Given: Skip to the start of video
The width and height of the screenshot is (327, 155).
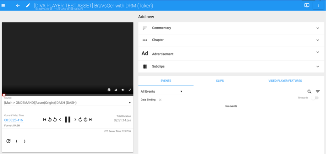Looking at the screenshot, I should click(x=44, y=120).
